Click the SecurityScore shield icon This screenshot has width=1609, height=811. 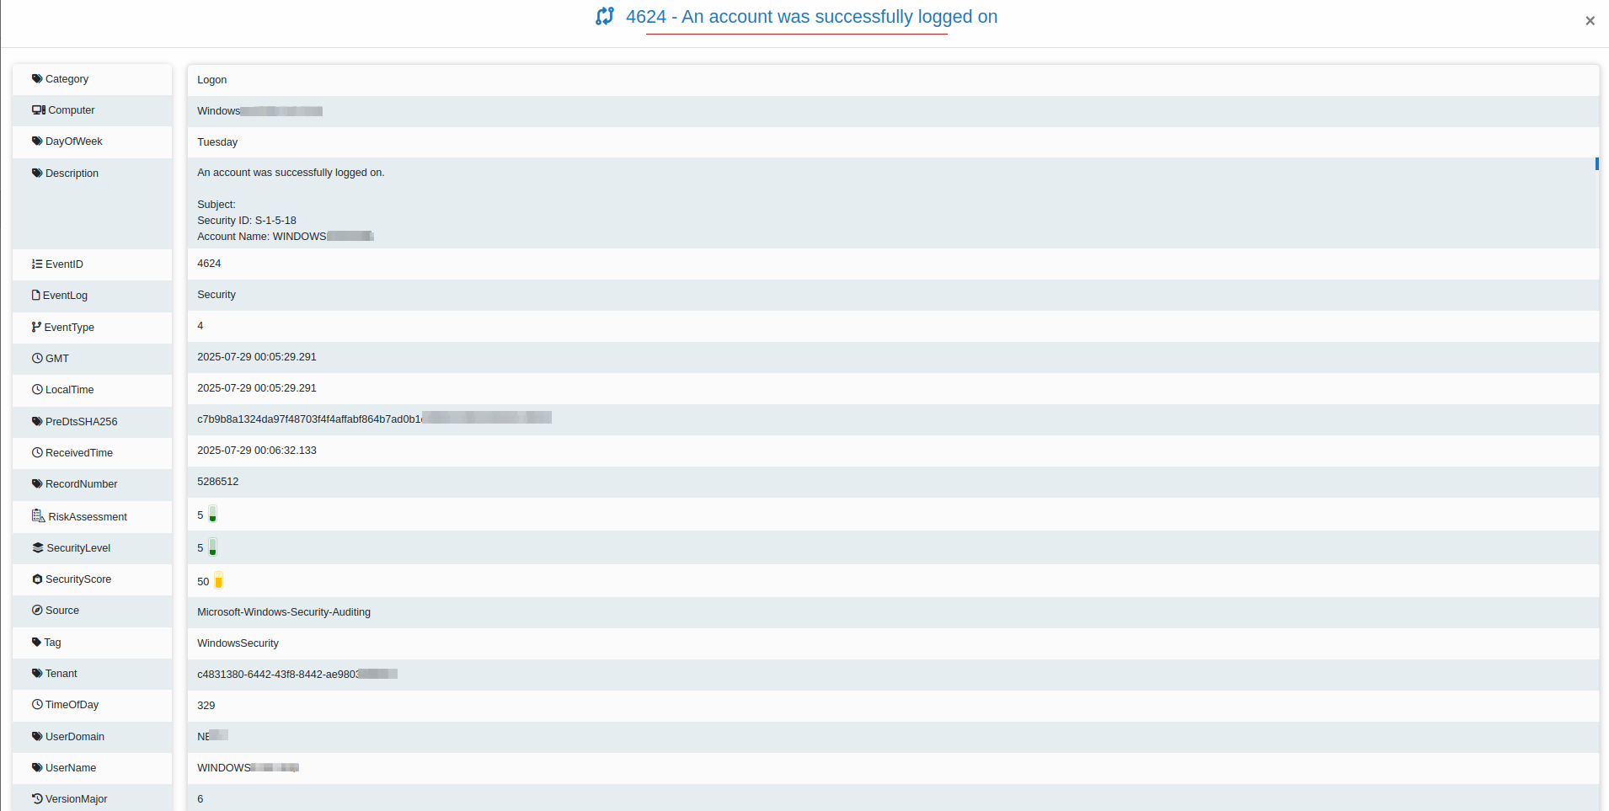(x=37, y=579)
